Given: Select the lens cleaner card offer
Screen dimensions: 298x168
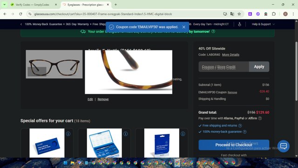Looking at the screenshot, I should click(x=47, y=143).
